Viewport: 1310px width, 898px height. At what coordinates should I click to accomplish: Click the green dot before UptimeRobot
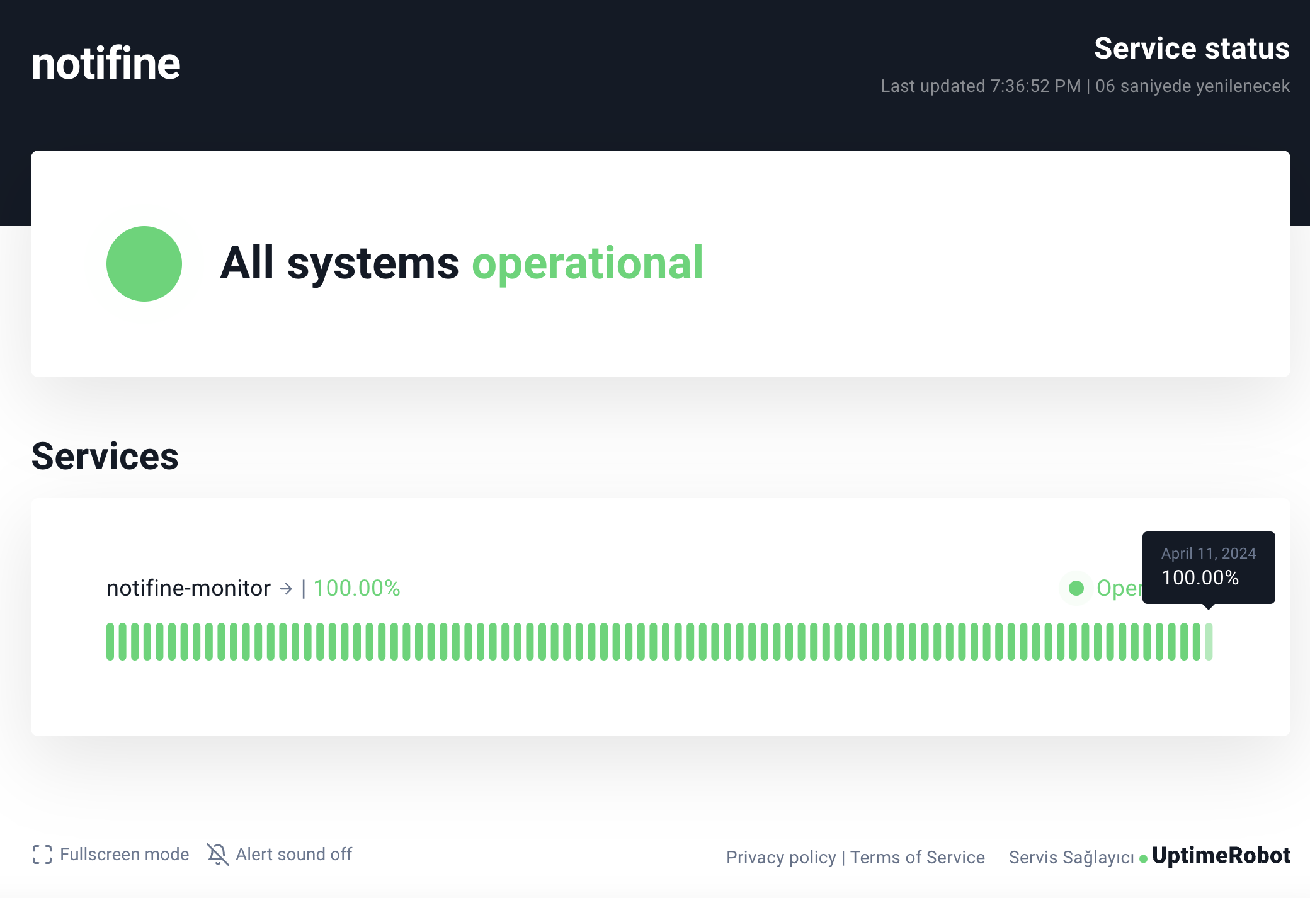click(x=1143, y=859)
